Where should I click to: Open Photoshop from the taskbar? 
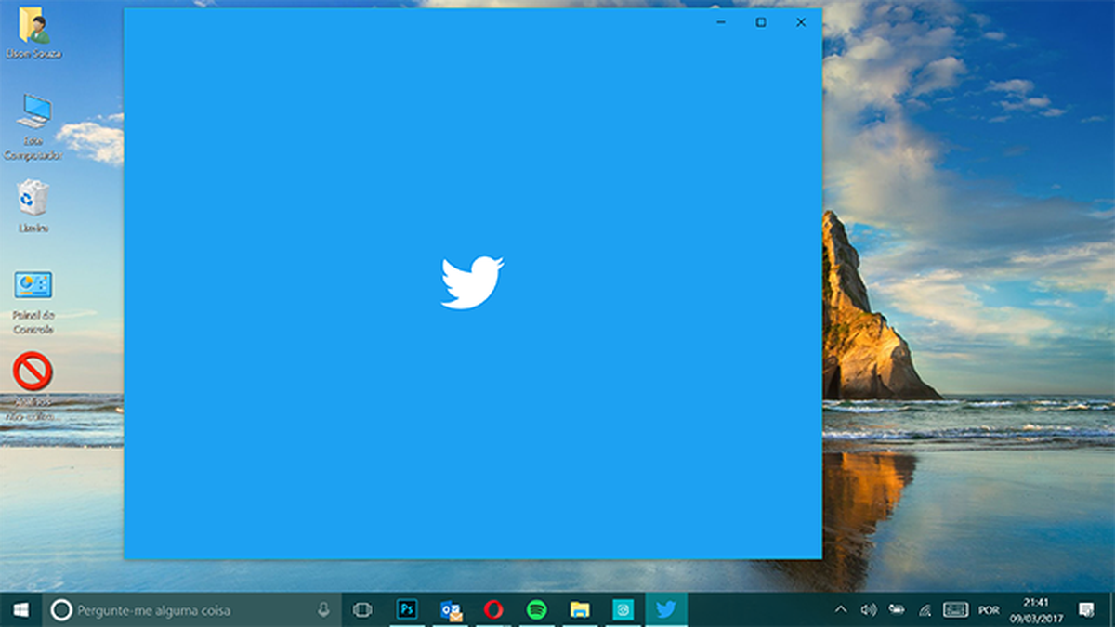click(x=406, y=610)
